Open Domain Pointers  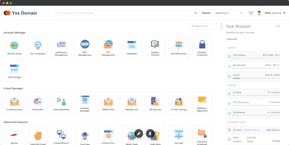[155, 48]
